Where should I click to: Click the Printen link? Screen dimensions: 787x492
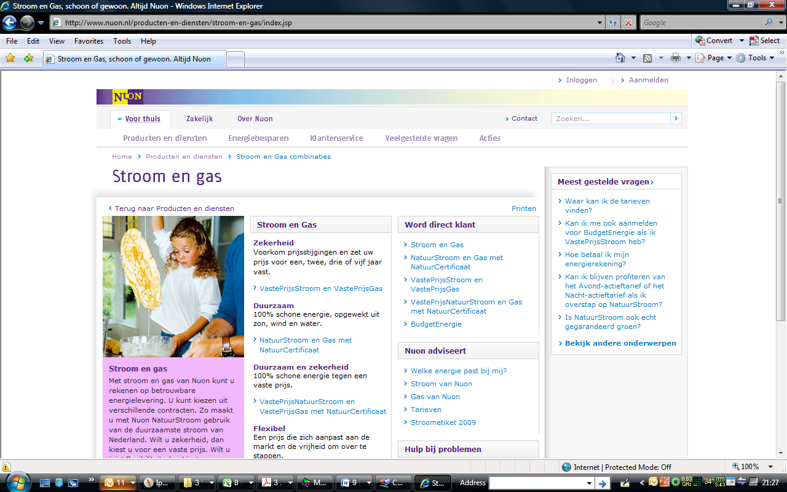524,208
